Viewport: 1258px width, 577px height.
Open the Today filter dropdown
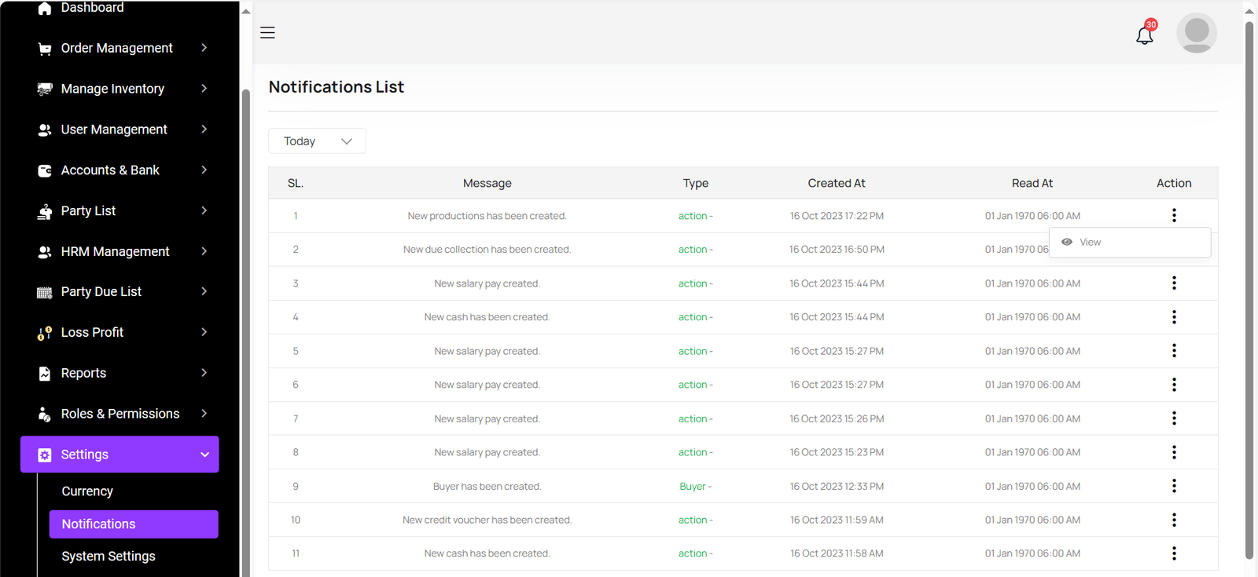click(x=317, y=141)
